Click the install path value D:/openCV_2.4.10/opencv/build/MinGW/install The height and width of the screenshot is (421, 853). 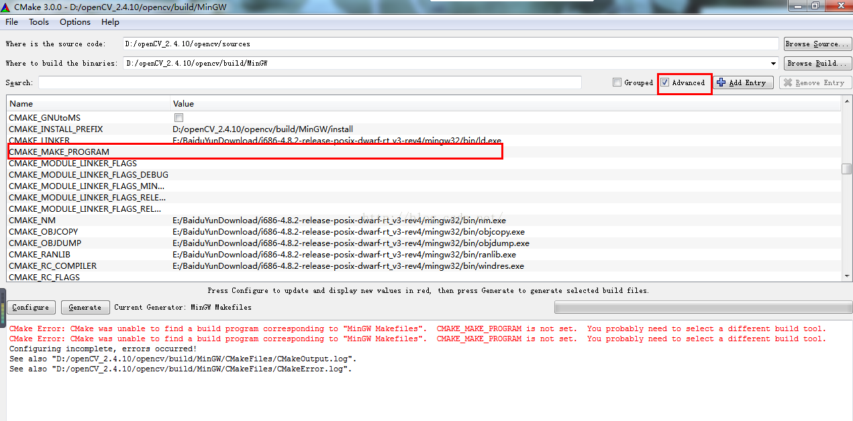pyautogui.click(x=263, y=129)
